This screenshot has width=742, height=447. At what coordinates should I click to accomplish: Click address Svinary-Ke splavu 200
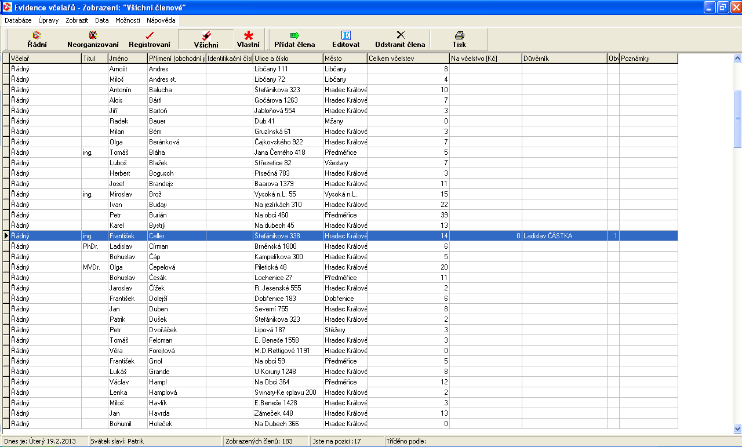(288, 393)
